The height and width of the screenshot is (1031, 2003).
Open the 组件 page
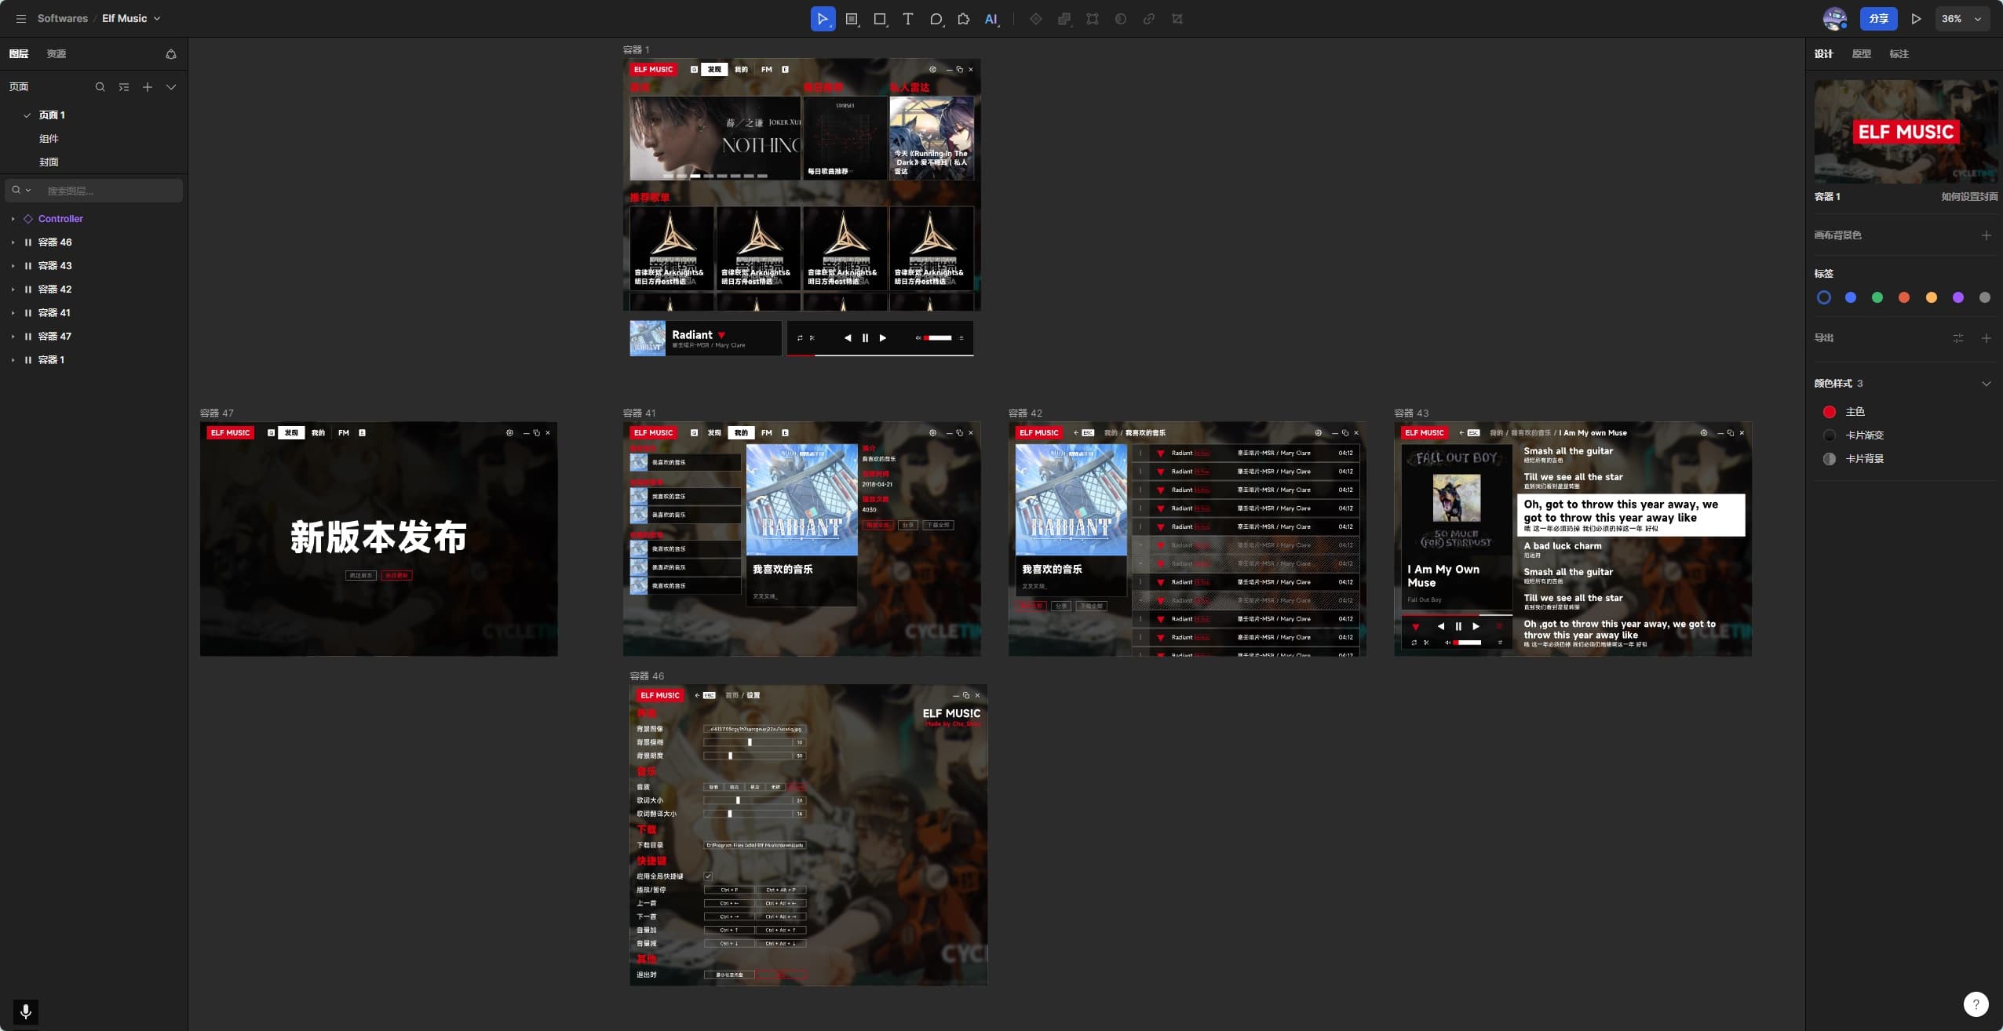[49, 139]
